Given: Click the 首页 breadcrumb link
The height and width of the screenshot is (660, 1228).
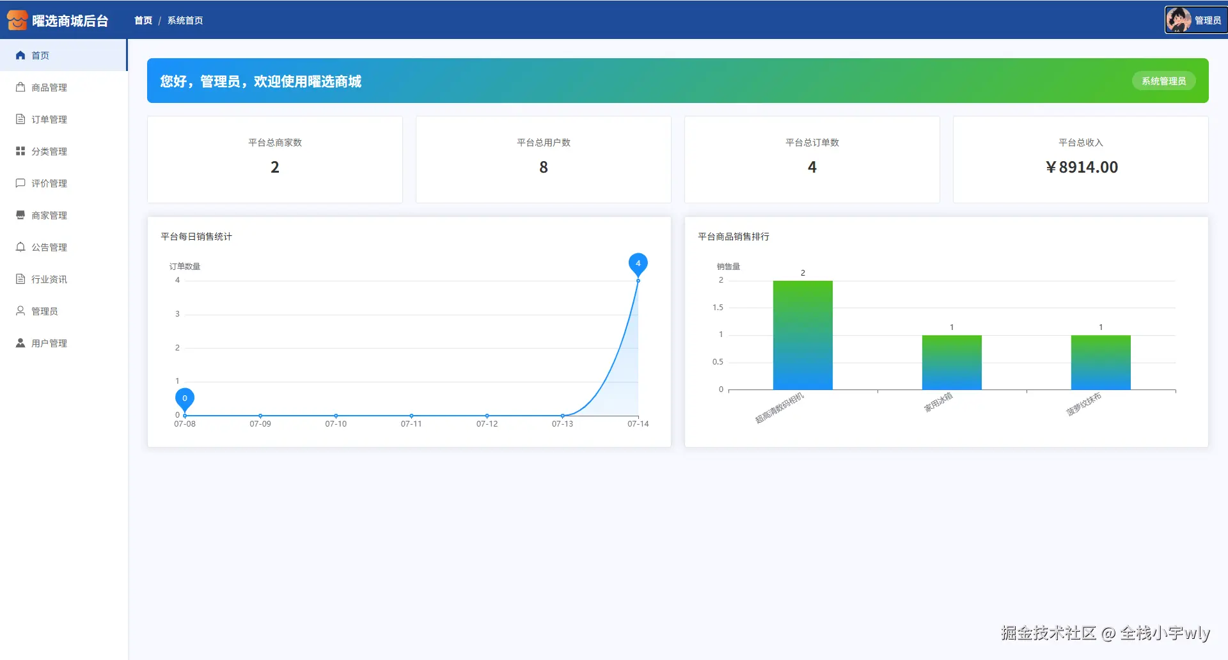Looking at the screenshot, I should pyautogui.click(x=143, y=20).
